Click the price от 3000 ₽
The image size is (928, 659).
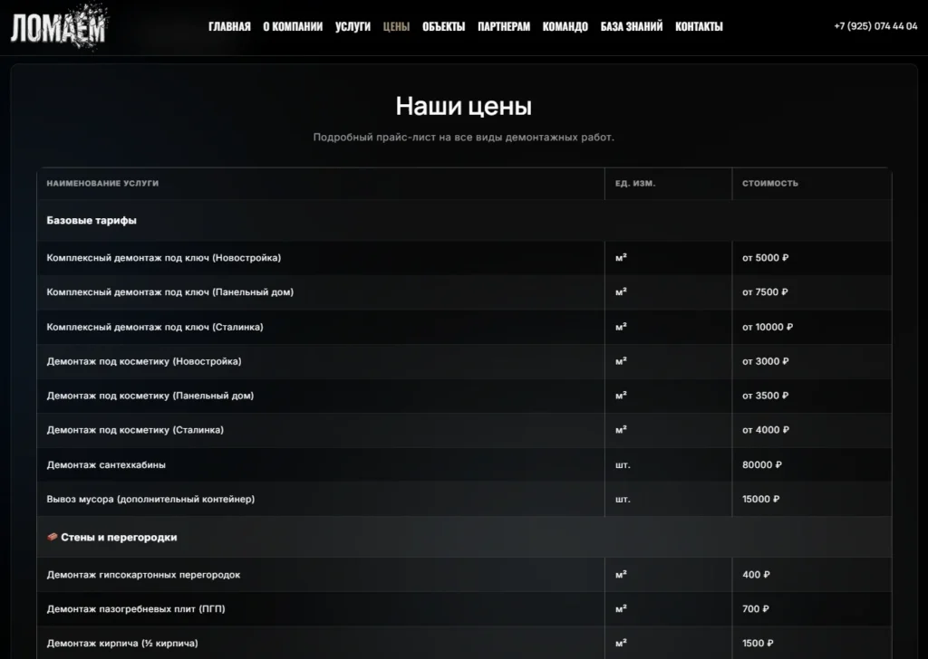(x=765, y=361)
